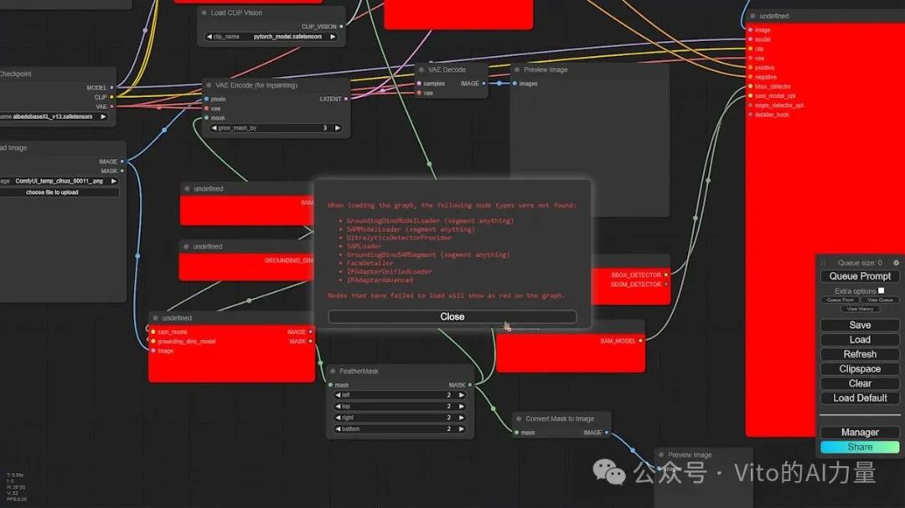
Task: Click the SEGM_DETECTOR output label
Action: [x=635, y=285]
